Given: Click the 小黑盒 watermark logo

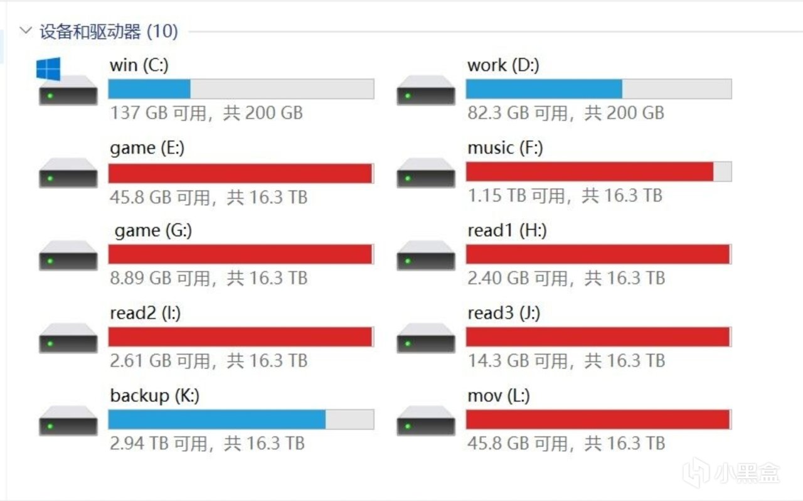Looking at the screenshot, I should pos(731,473).
